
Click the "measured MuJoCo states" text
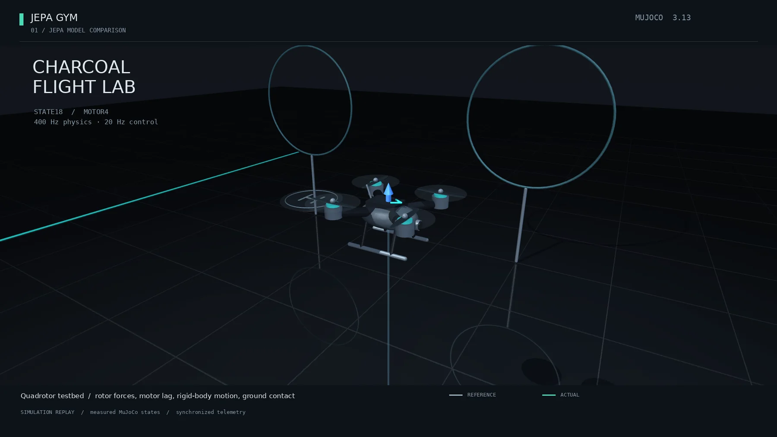(125, 412)
